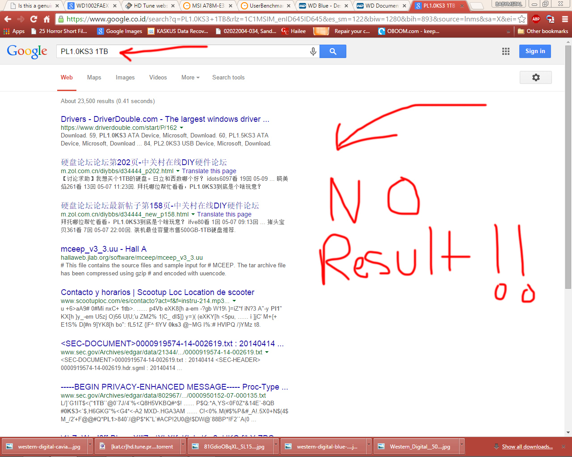Open the mceep_v3_3.uu - Hall A result
The image size is (572, 457).
104,249
